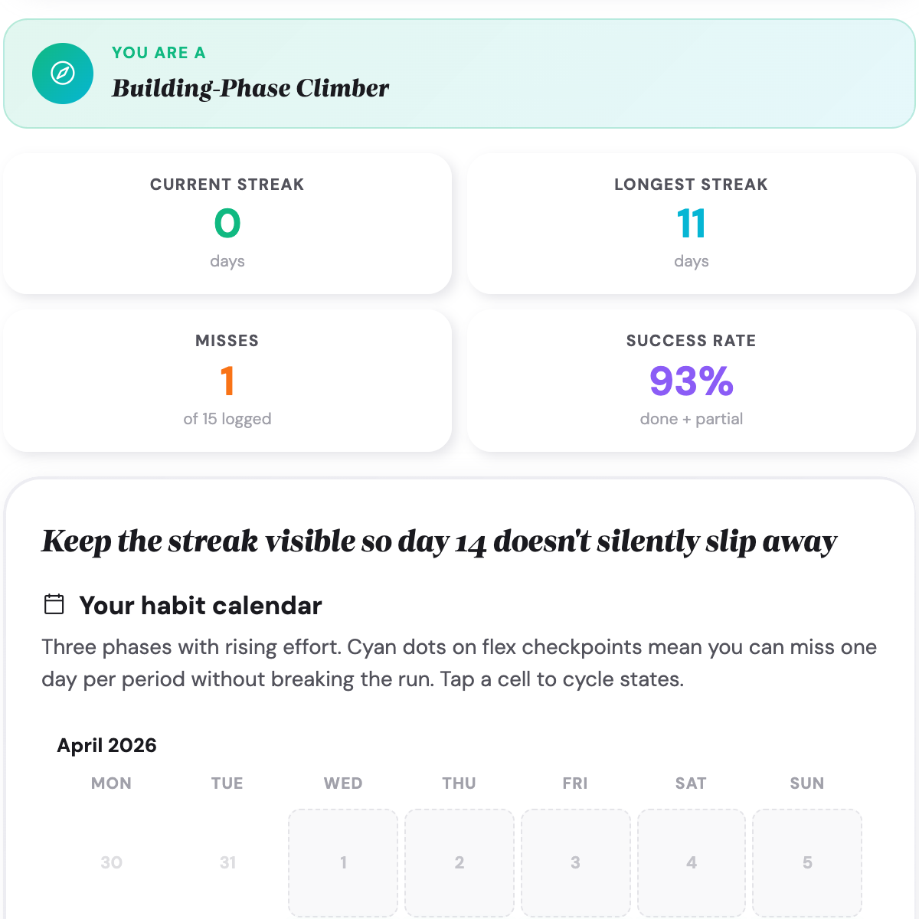The height and width of the screenshot is (919, 919).
Task: Toggle Saturday April 4 habit cell
Action: point(692,862)
